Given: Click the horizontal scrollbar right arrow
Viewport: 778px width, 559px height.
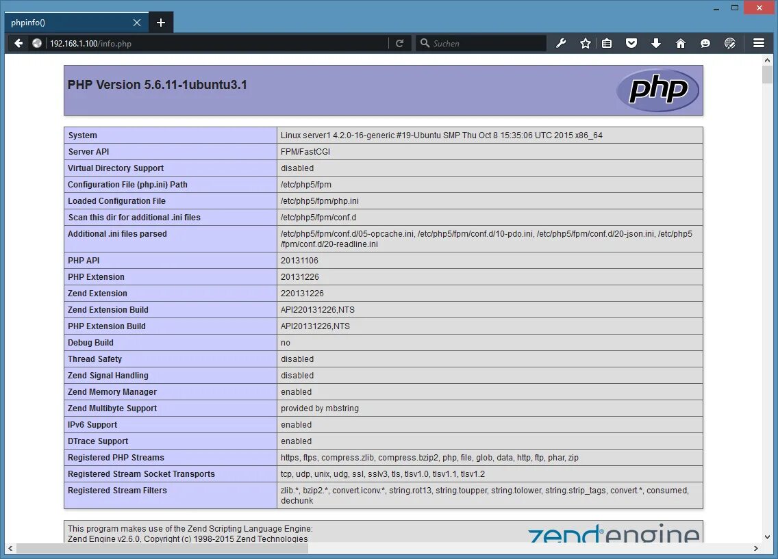Looking at the screenshot, I should pos(755,548).
